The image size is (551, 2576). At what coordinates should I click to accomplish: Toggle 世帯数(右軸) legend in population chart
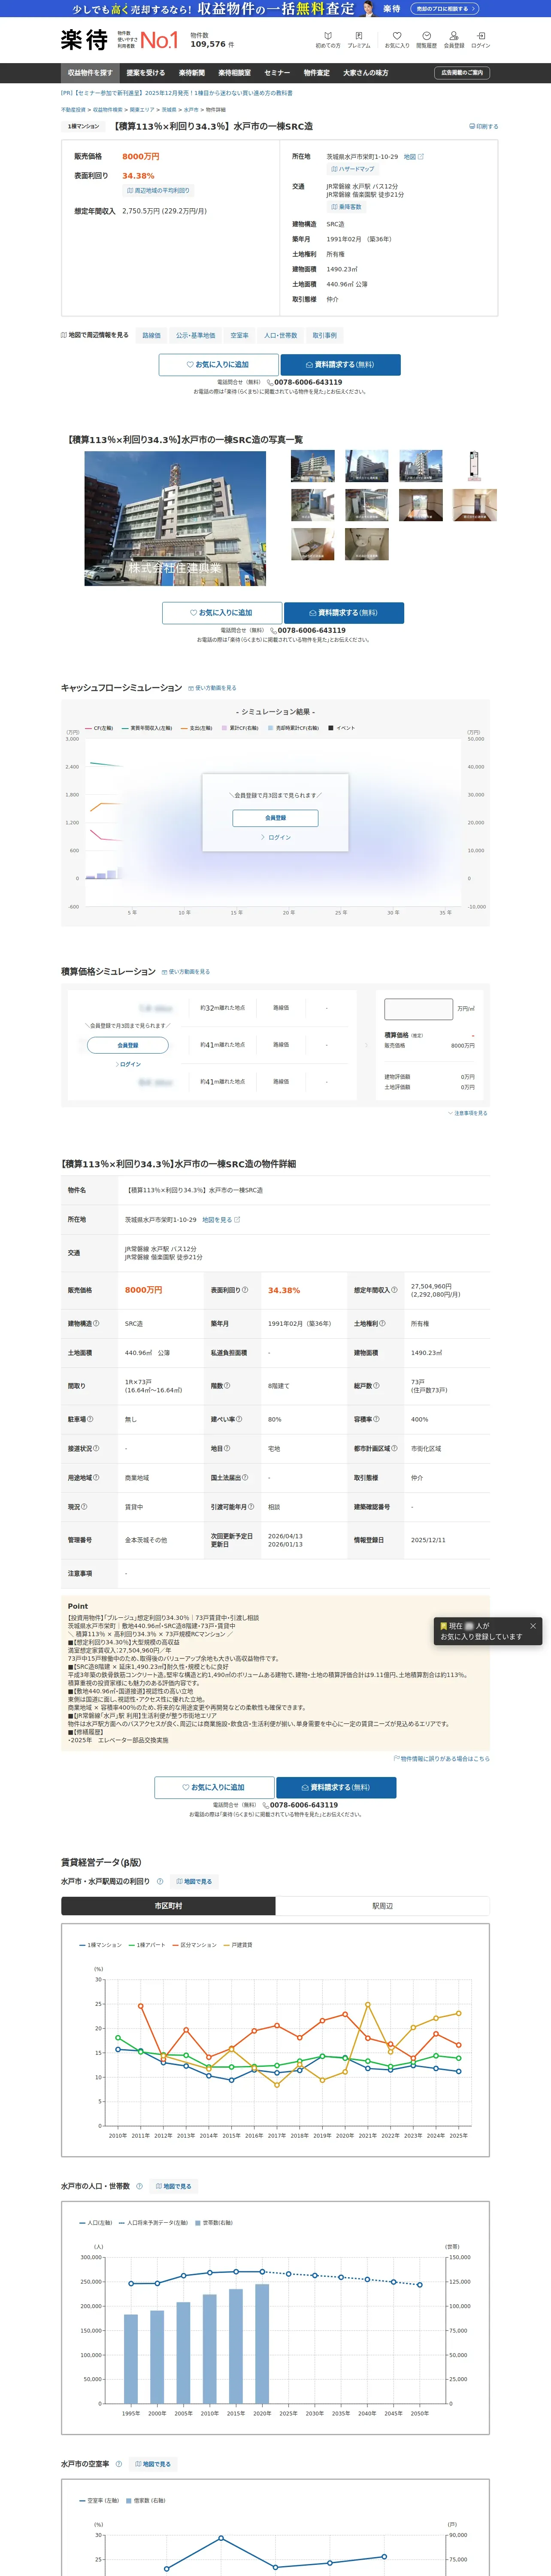click(214, 2223)
